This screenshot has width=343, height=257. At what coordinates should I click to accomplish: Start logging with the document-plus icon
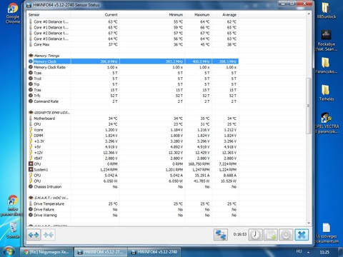point(271,235)
